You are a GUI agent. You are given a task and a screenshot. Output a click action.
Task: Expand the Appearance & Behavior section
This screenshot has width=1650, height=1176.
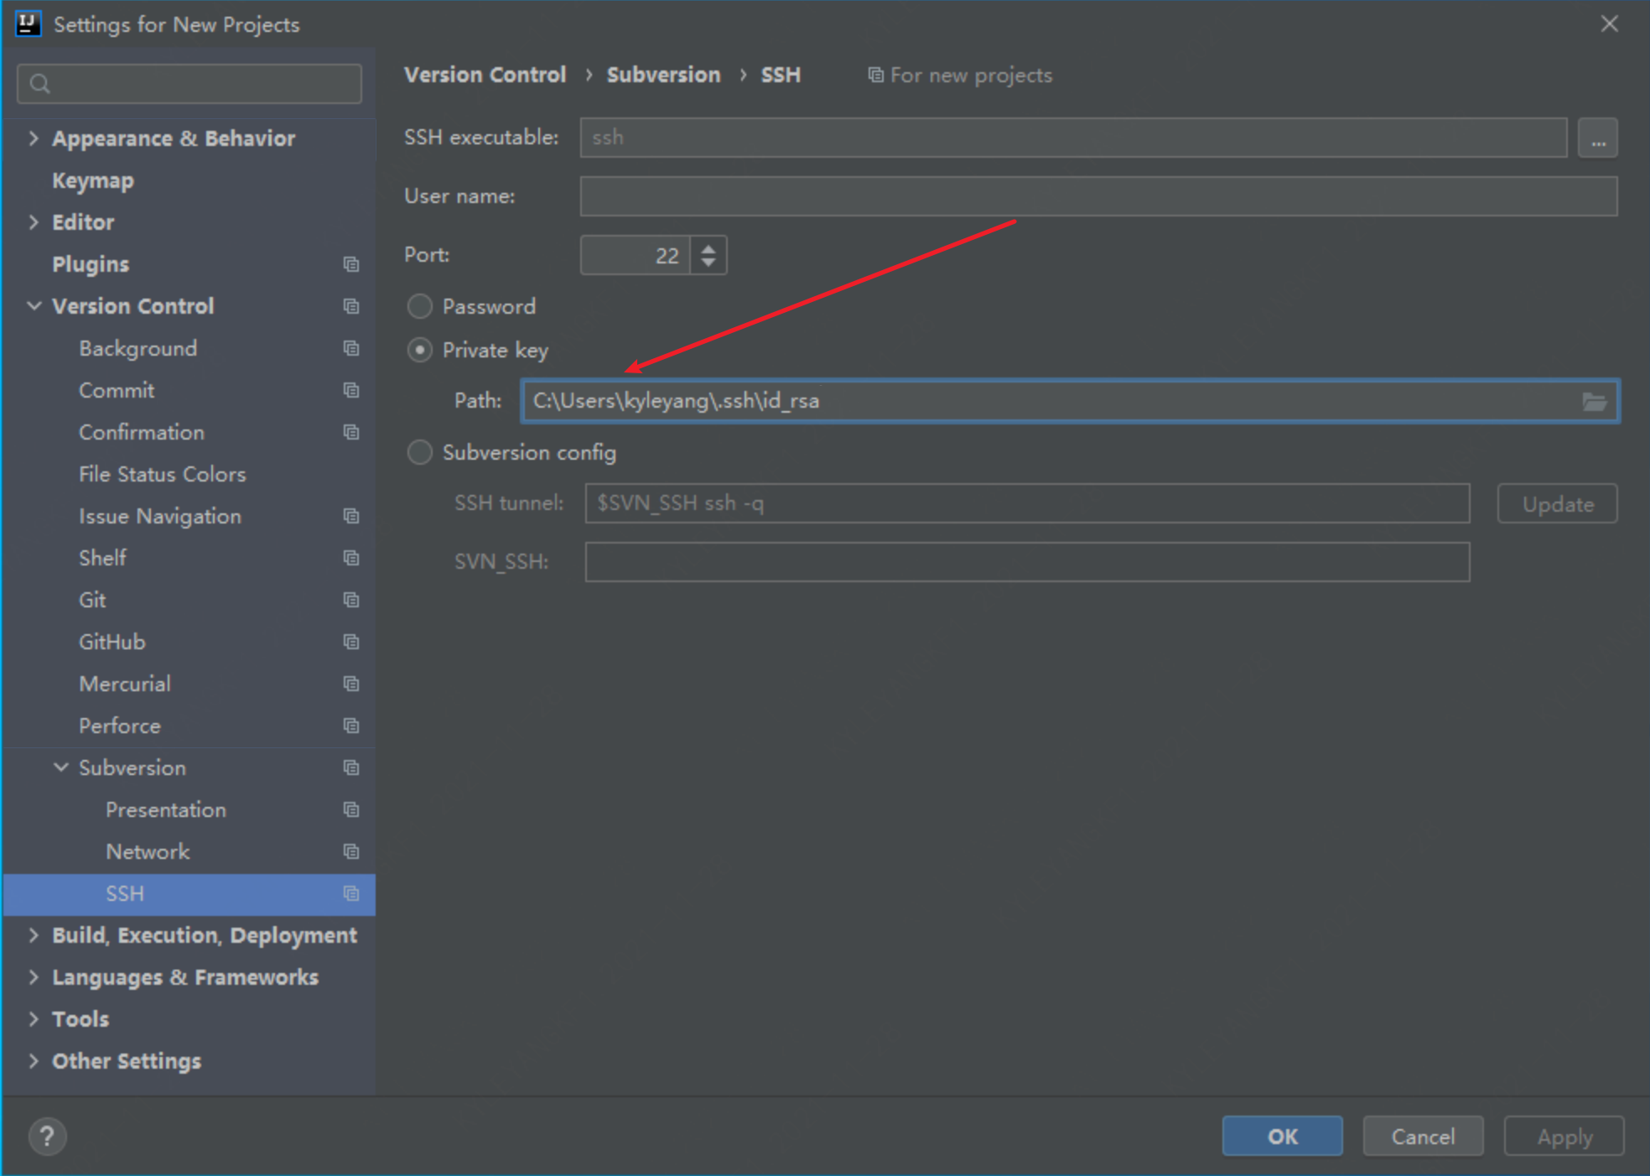[x=34, y=138]
